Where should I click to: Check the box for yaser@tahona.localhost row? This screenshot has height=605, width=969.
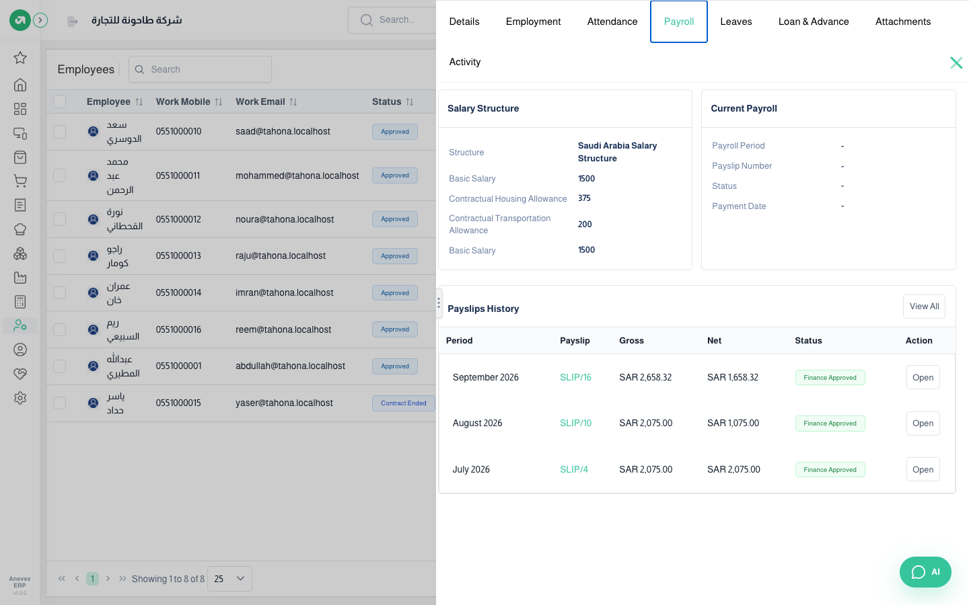coord(60,403)
